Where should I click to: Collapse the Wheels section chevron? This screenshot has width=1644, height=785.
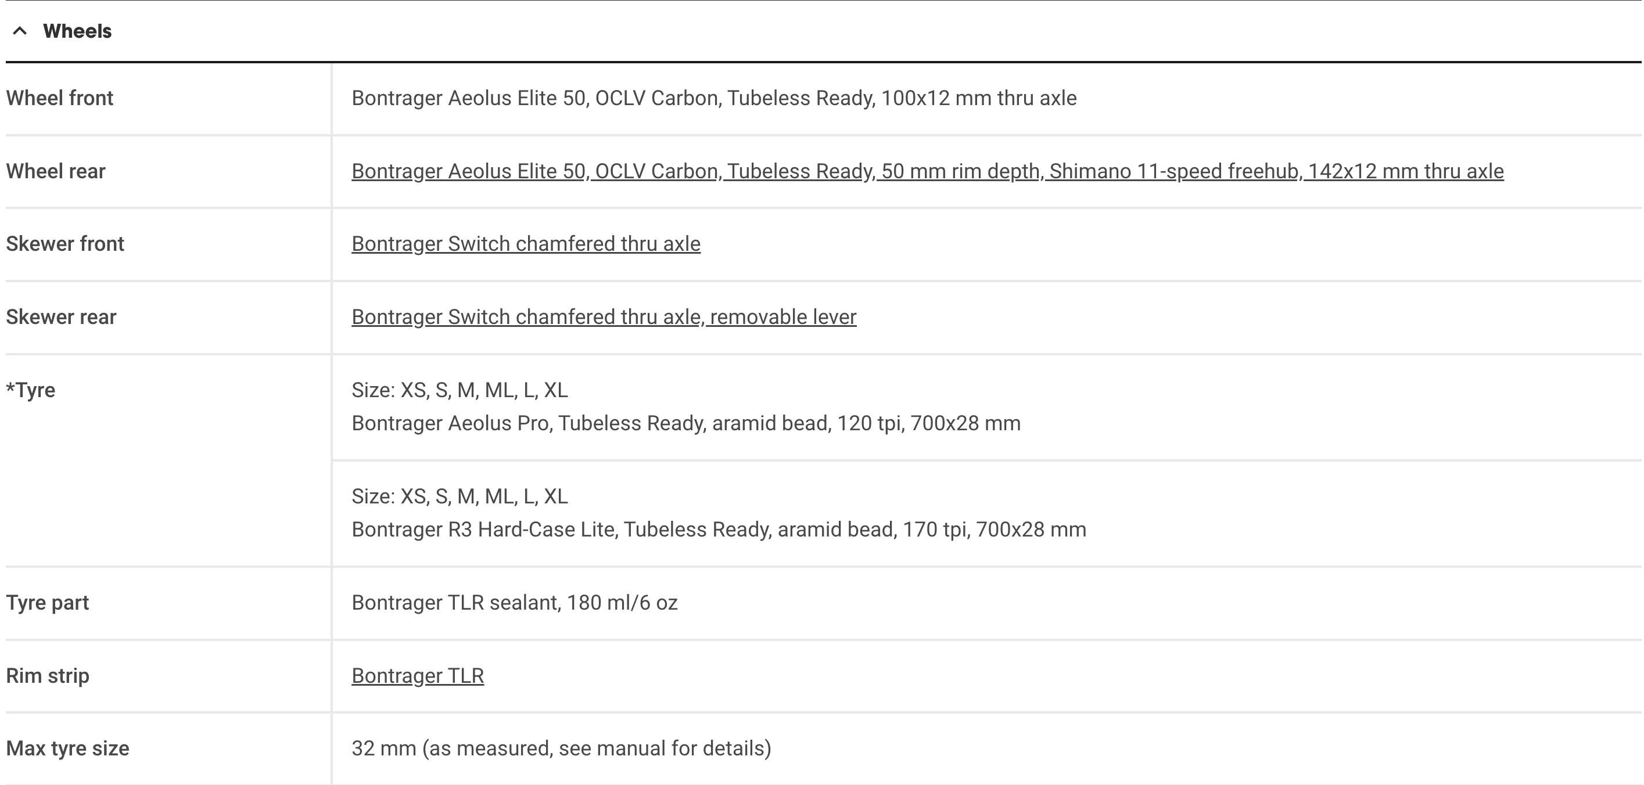coord(20,31)
